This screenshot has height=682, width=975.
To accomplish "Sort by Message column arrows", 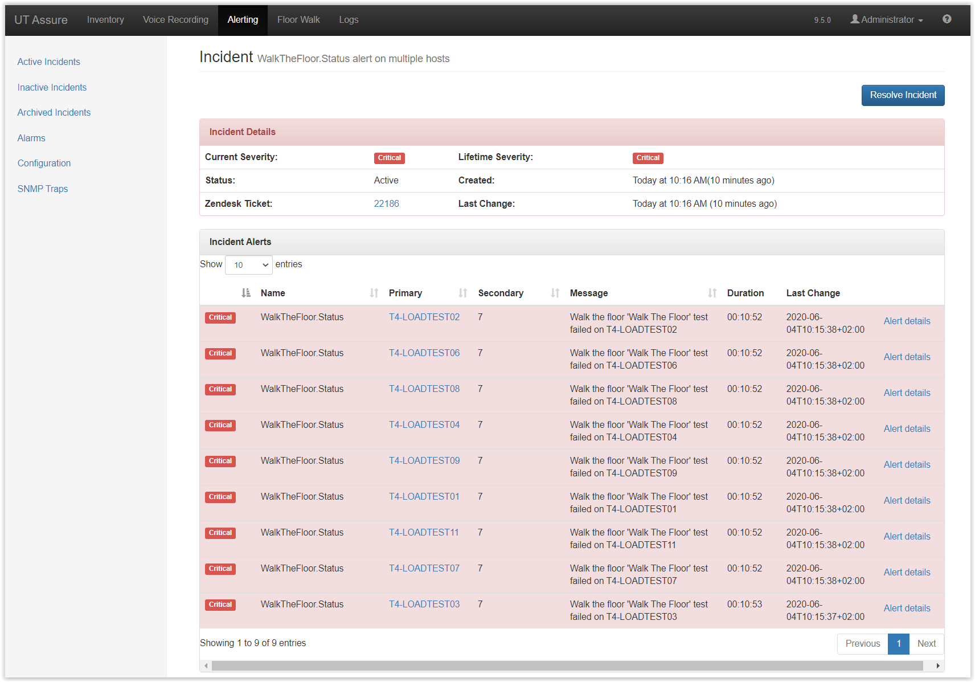I will (712, 293).
